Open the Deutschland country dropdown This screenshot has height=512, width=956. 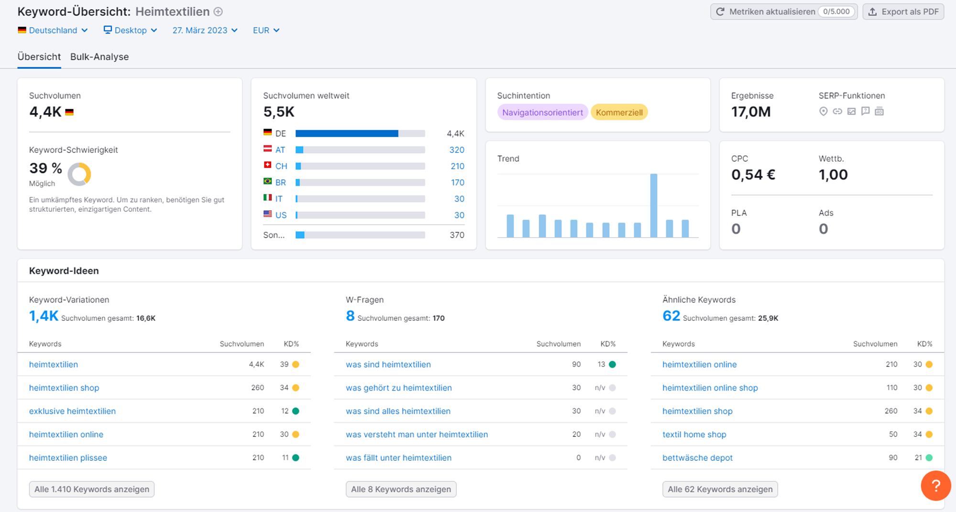click(x=53, y=30)
